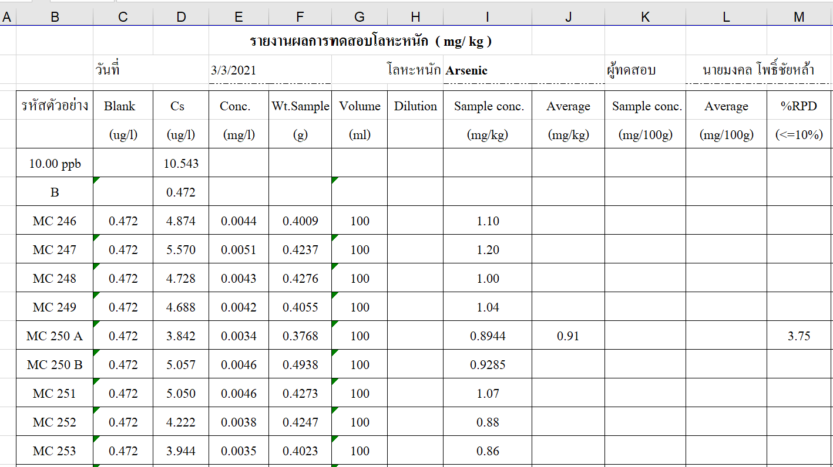The width and height of the screenshot is (833, 467).
Task: Click Cs value 3.944
Action: point(181,451)
